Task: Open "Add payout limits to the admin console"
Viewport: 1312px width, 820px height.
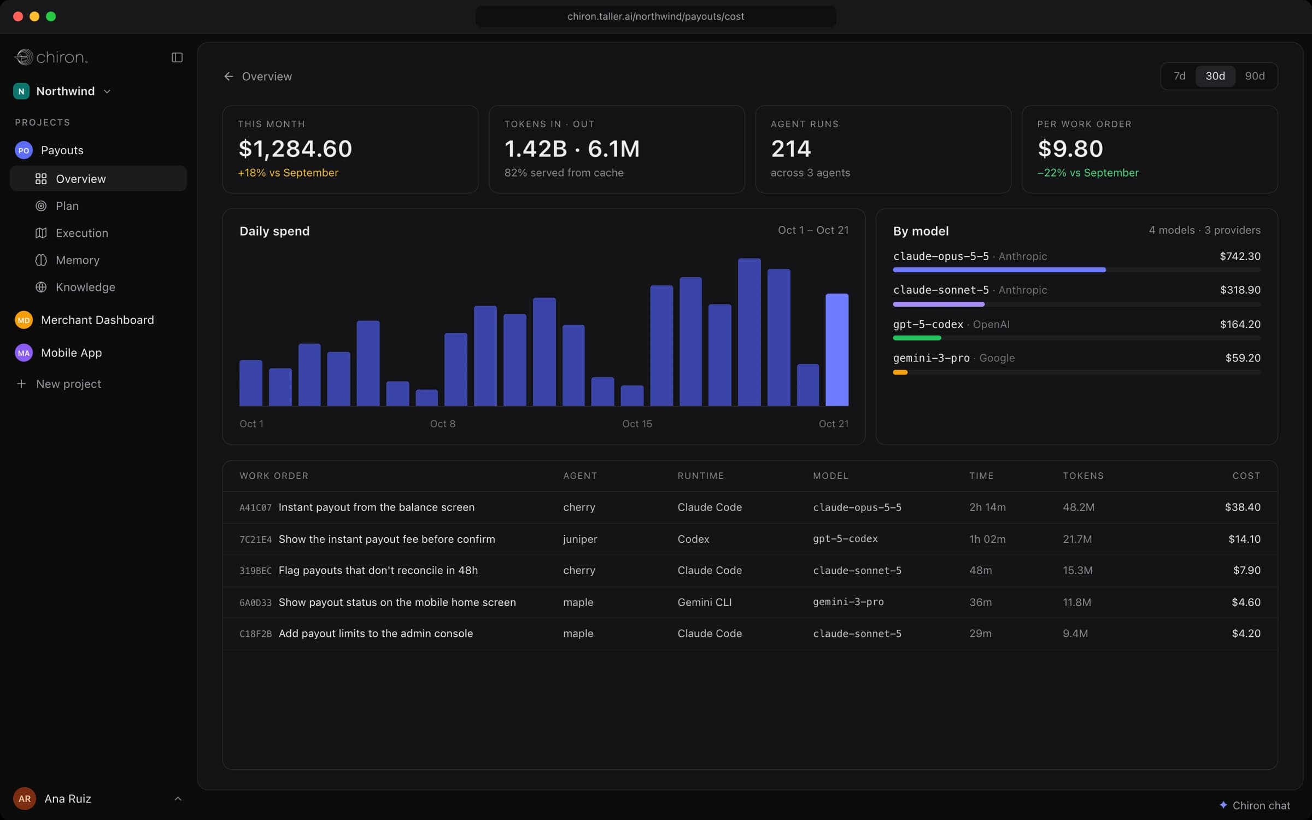Action: 376,633
